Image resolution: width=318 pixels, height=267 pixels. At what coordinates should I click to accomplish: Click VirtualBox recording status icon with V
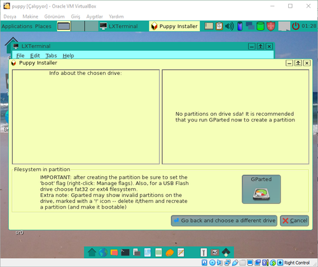[x=265, y=263]
